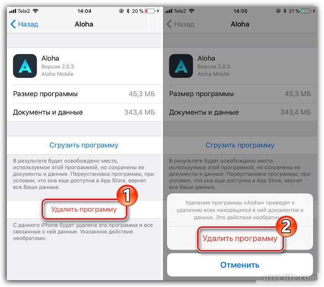Tap the greyed Назад back button on right

pos(180,24)
